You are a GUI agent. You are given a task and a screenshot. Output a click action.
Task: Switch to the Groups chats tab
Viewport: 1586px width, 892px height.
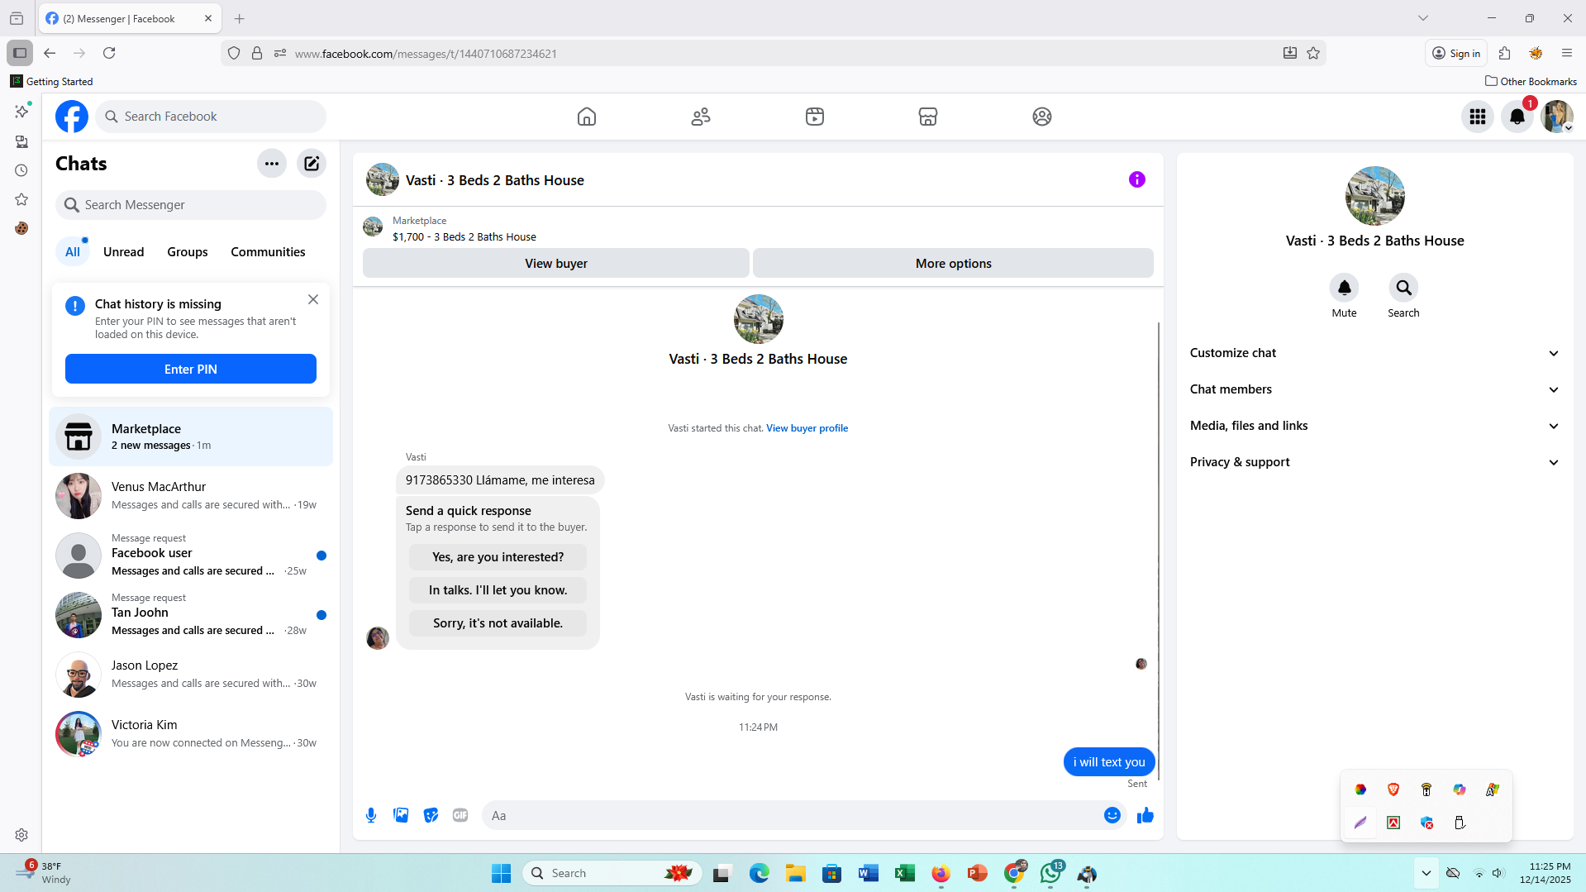188,252
